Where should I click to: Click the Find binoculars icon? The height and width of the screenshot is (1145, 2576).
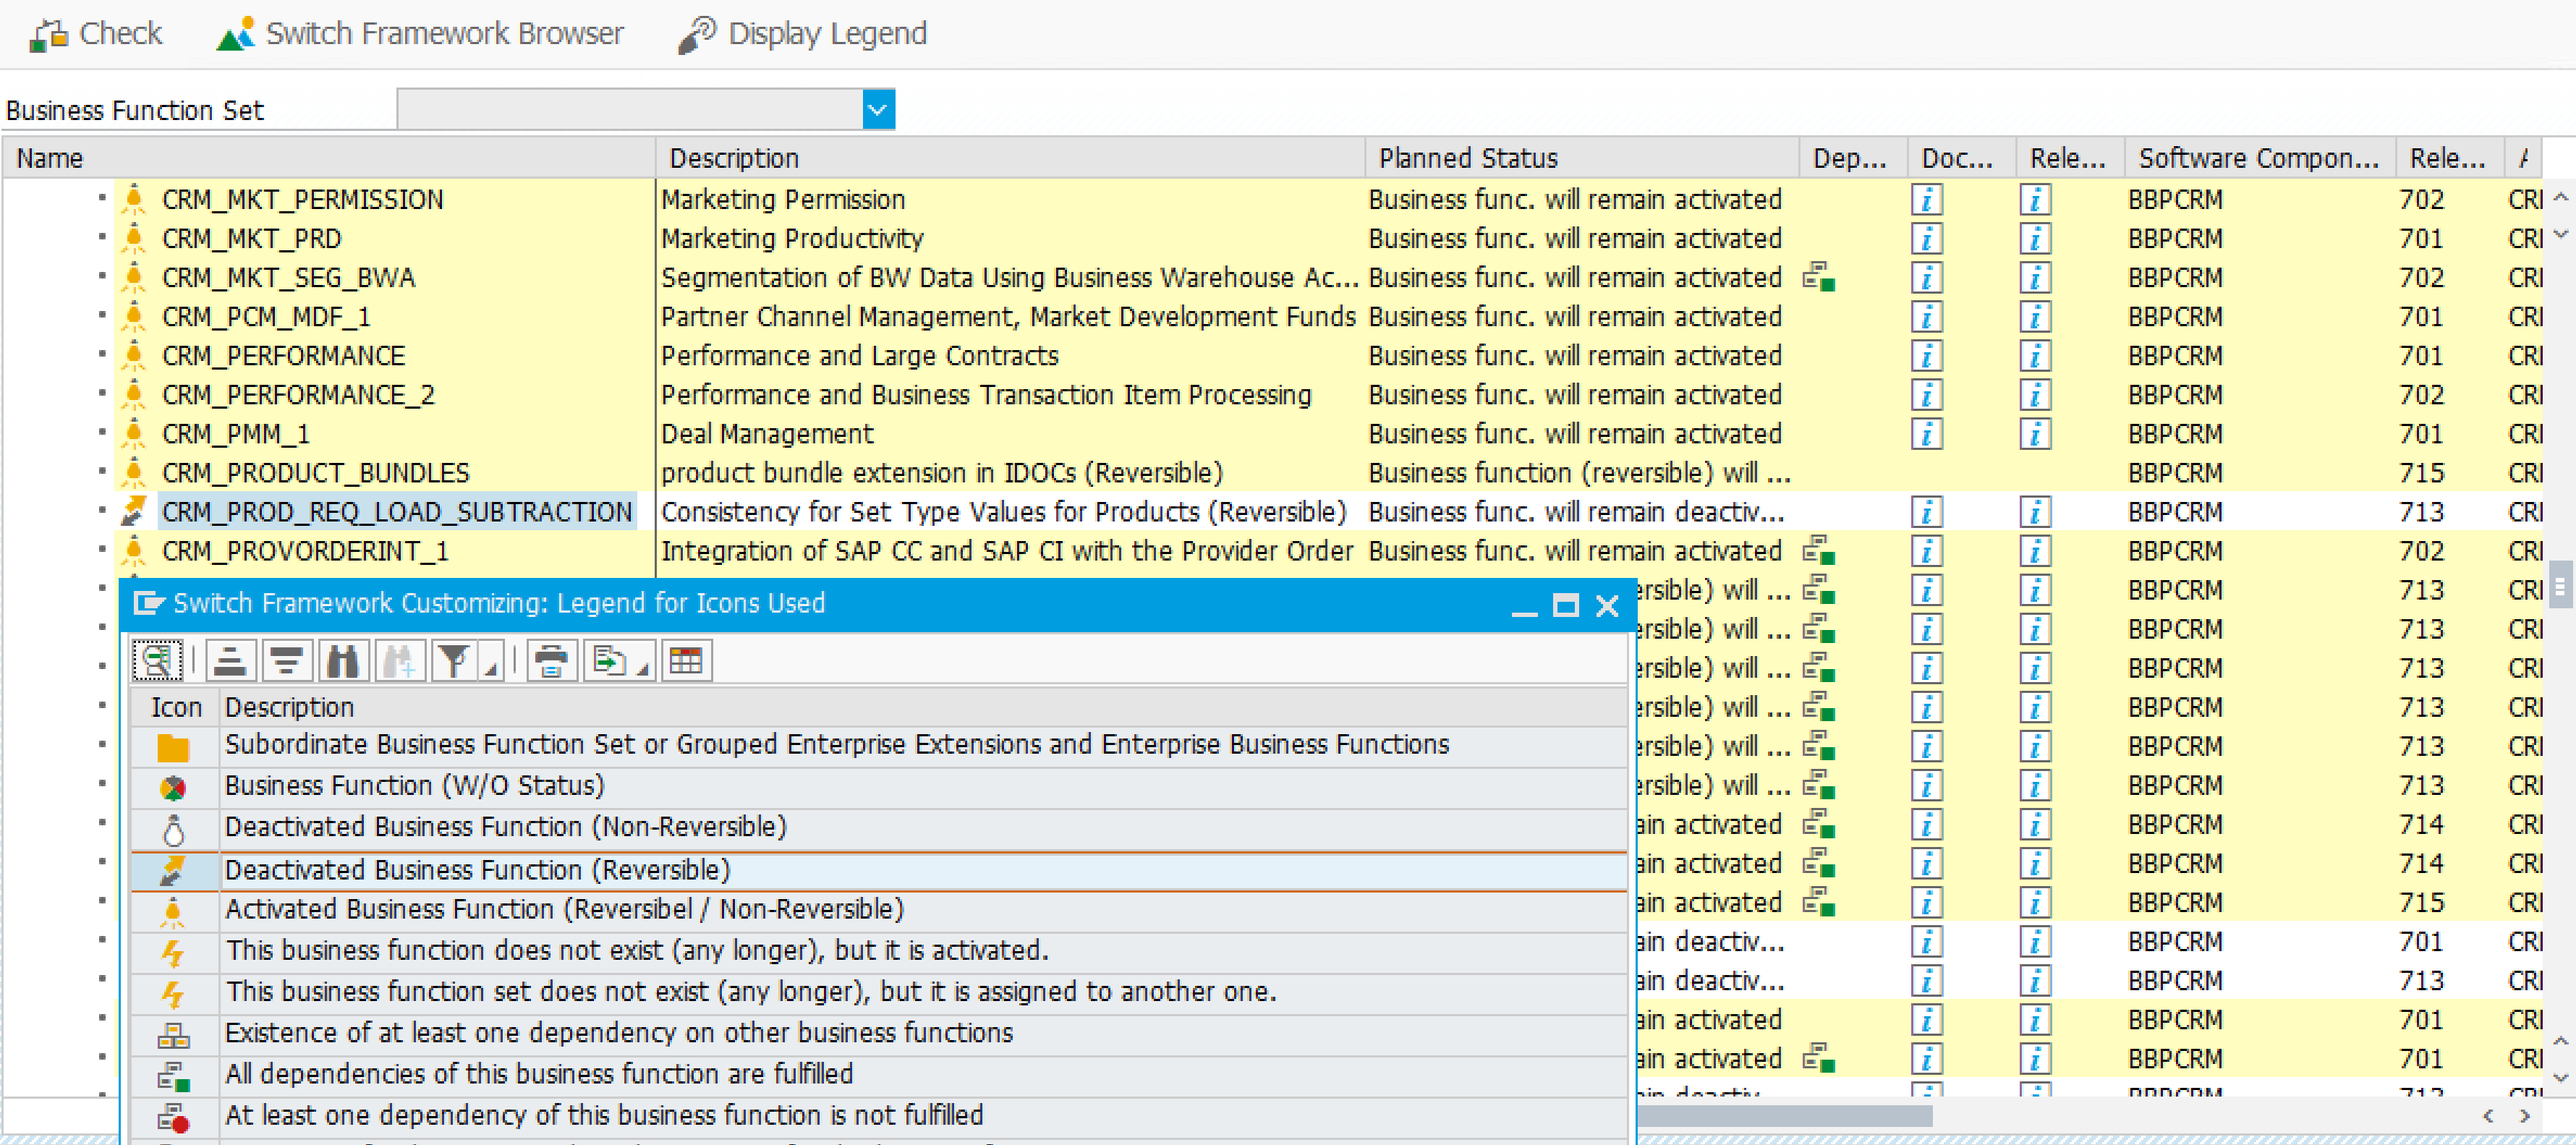click(x=343, y=661)
